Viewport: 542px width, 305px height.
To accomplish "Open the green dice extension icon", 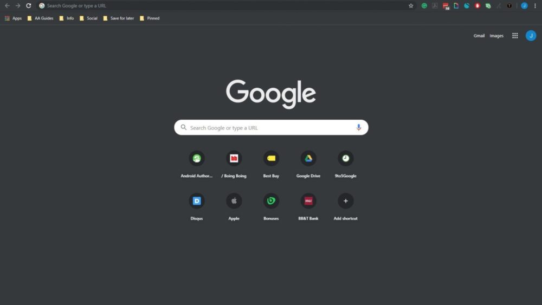I will [x=488, y=5].
